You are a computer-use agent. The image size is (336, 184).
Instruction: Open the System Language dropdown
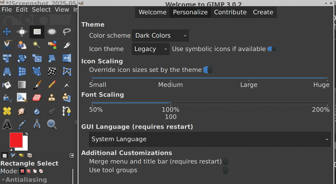(210, 139)
